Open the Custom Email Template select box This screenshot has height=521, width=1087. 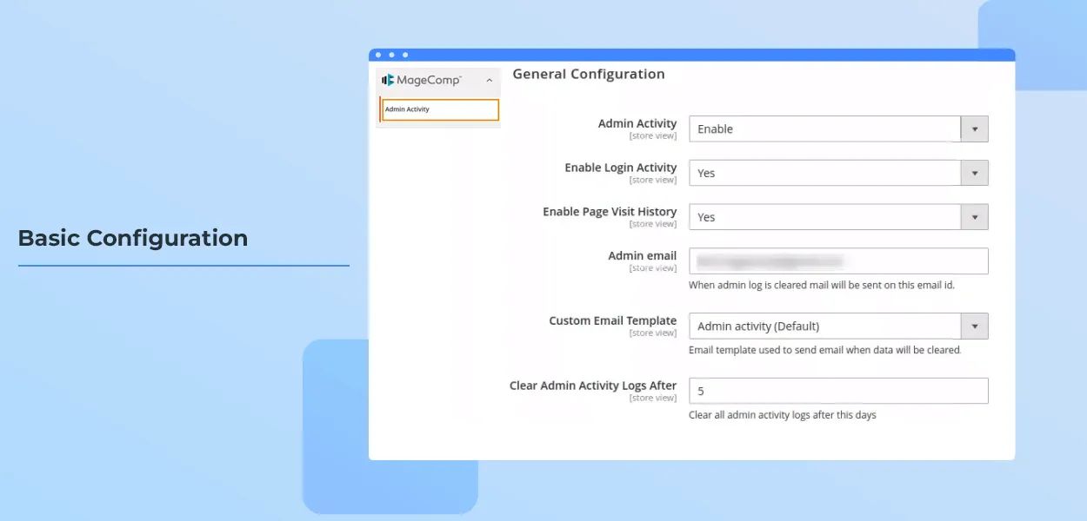click(824, 326)
